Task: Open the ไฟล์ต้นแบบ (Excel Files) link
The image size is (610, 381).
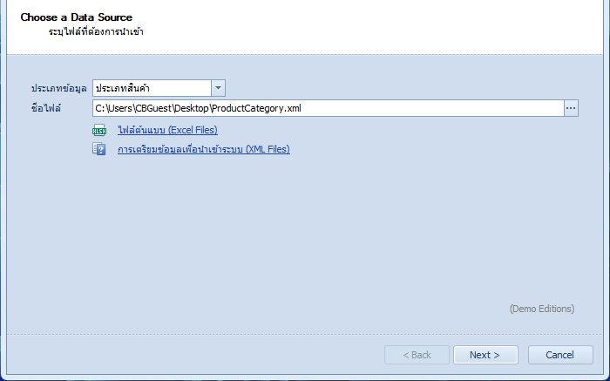Action: point(167,130)
